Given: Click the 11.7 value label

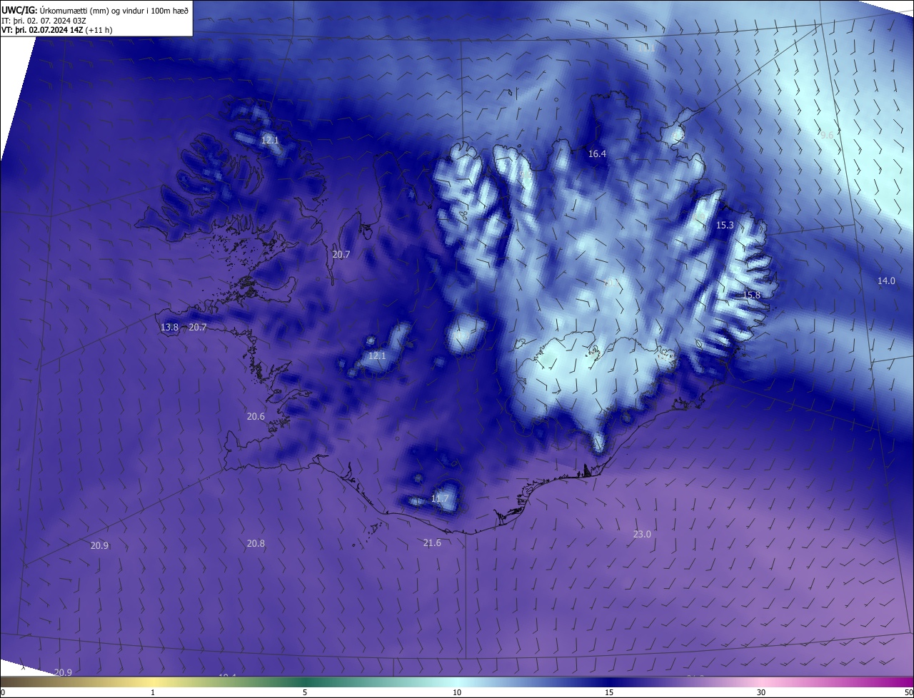Looking at the screenshot, I should [440, 499].
